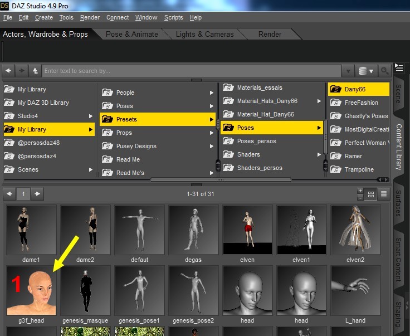
Task: Open the Shaping side tab
Action: point(398,314)
